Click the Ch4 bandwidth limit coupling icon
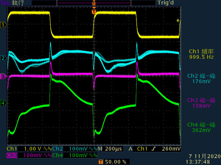 click(x=93, y=155)
